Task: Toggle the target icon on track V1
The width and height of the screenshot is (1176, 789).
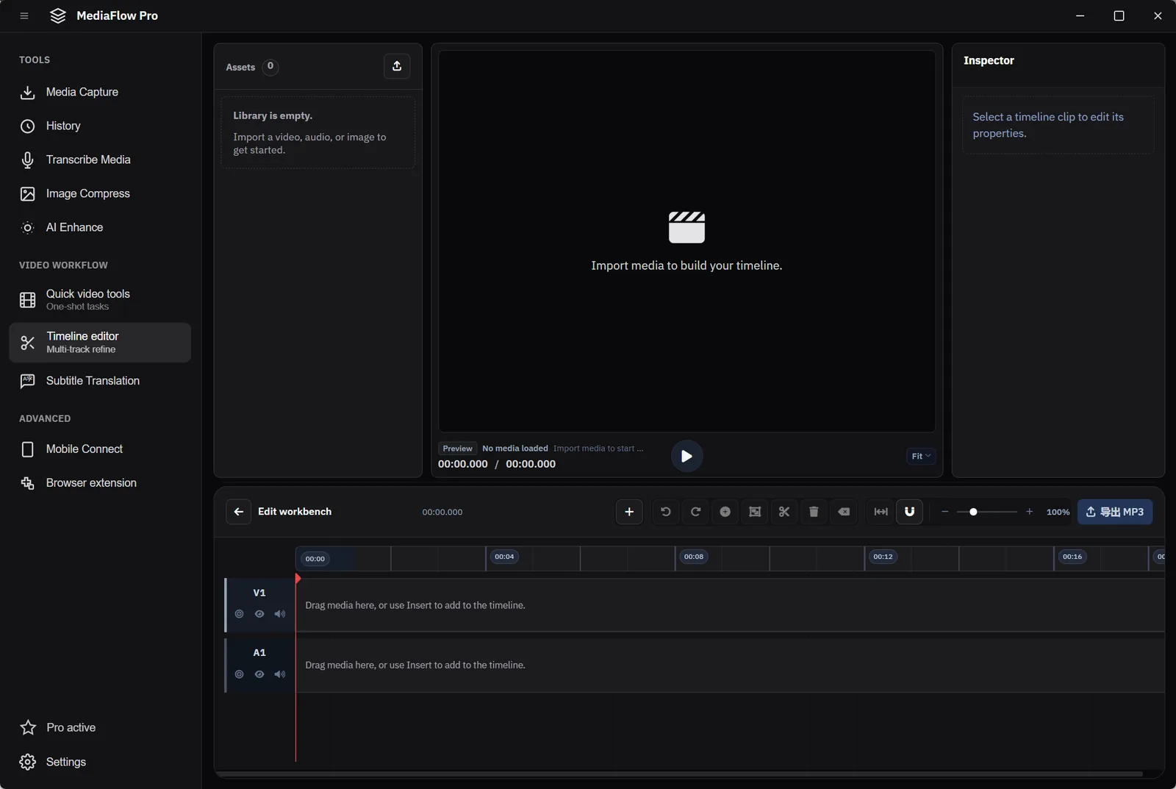Action: click(239, 614)
